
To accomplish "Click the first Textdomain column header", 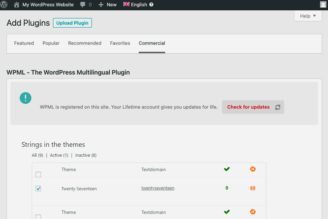I will click(153, 169).
